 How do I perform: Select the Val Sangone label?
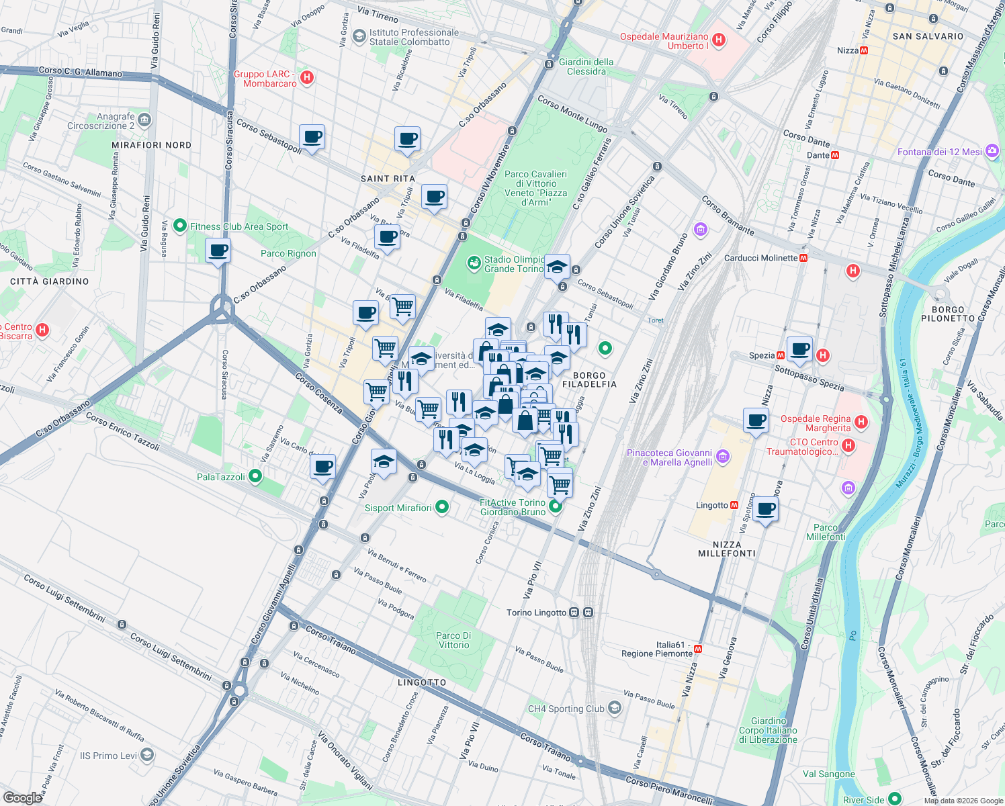(829, 774)
